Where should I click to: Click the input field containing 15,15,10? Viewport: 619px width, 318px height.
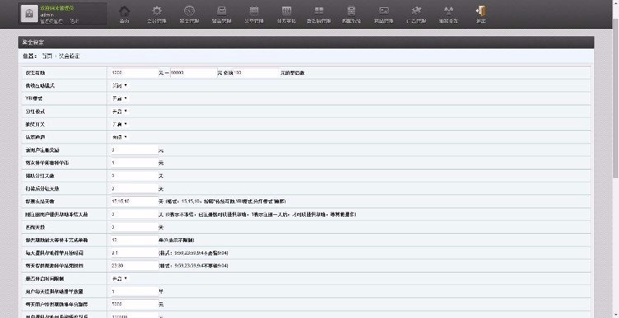[x=135, y=201]
